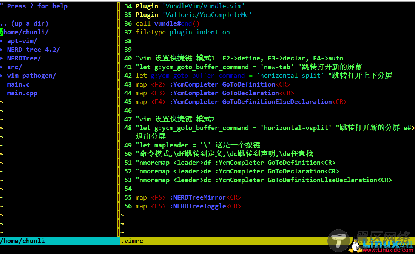The image size is (415, 254).
Task: Open main.c in the file tree
Action: tap(19, 85)
